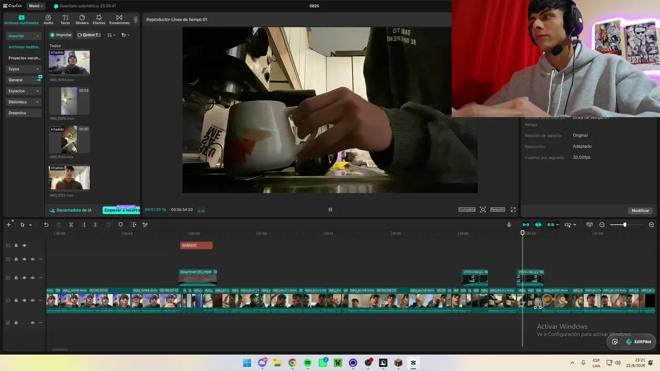Select the IMG_3095.mov thumbnail
Screen dimensions: 660x371
[69, 101]
